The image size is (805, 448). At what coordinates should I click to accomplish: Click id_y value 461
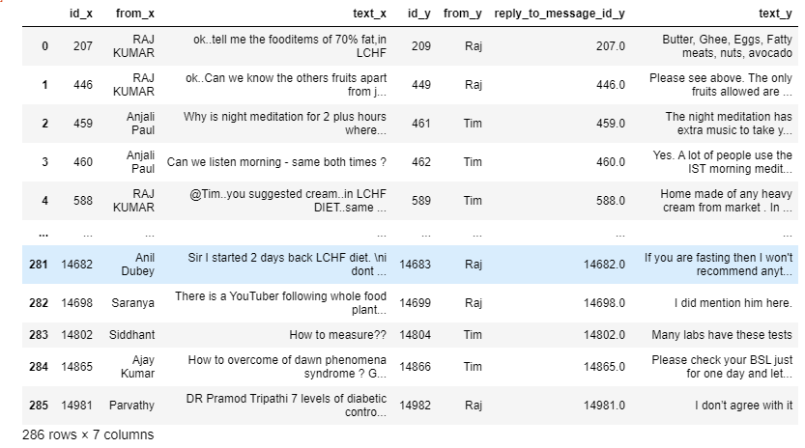click(x=421, y=124)
